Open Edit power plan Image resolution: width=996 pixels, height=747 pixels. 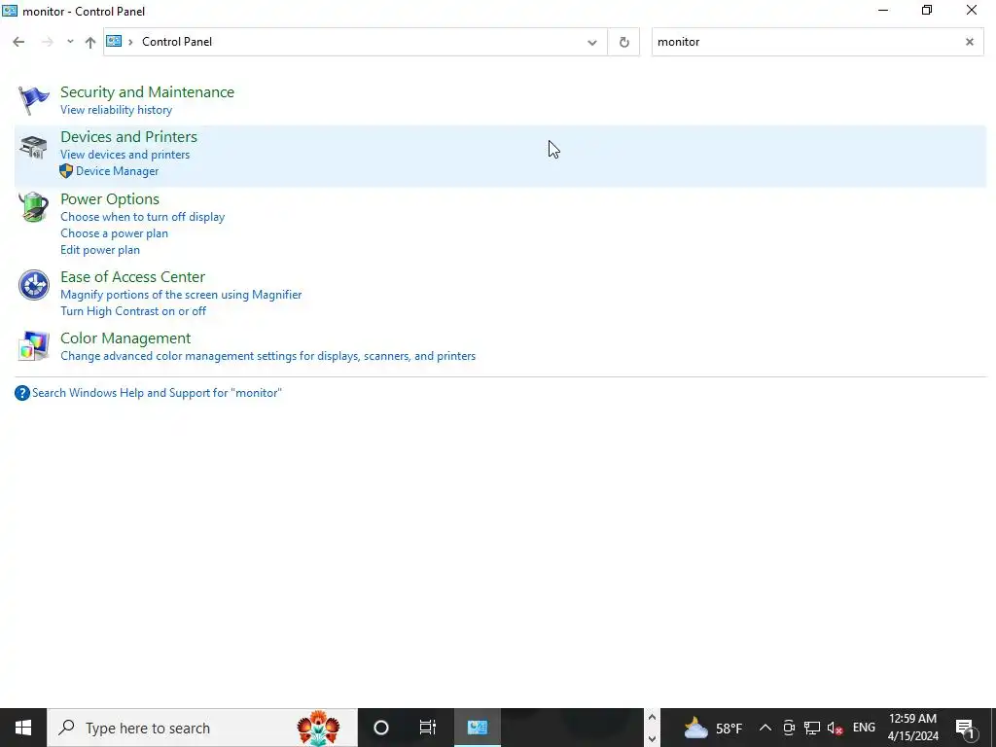click(x=100, y=250)
